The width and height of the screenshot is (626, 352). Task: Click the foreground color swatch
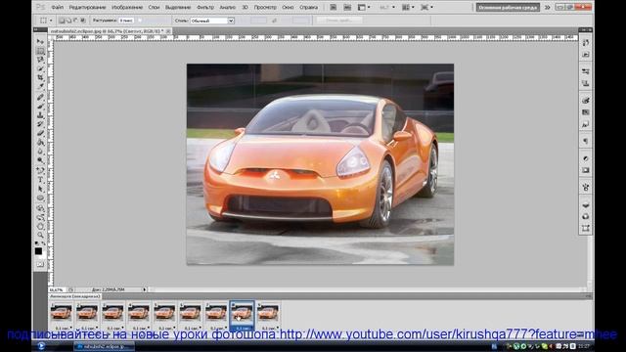(x=38, y=251)
